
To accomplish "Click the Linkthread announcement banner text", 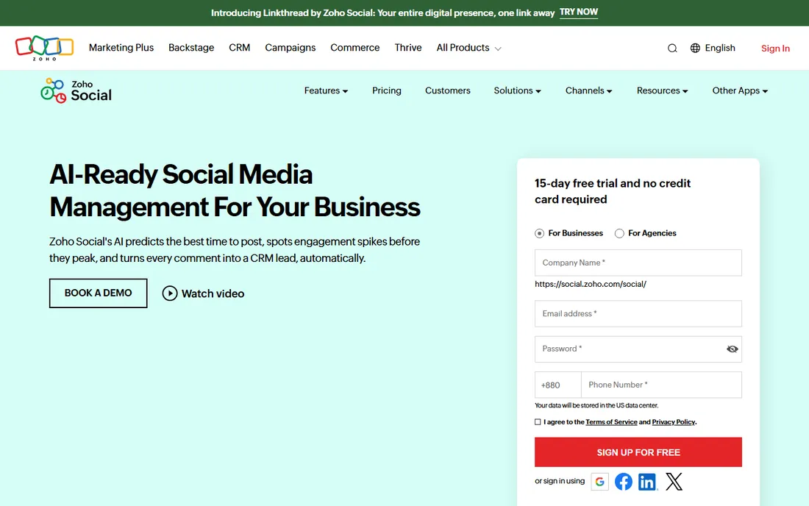I will tap(383, 13).
